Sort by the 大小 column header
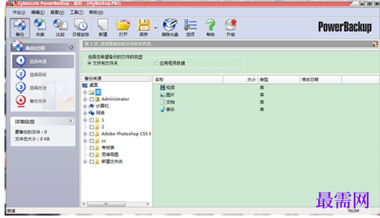The width and height of the screenshot is (380, 218). pos(240,80)
